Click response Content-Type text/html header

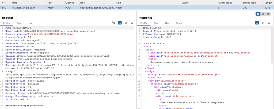pos(169,31)
